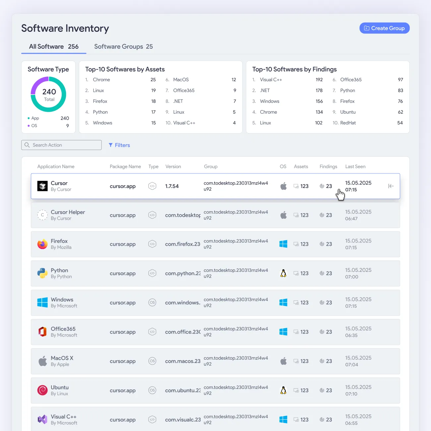
Task: Sort by the Package Name column header
Action: point(125,166)
